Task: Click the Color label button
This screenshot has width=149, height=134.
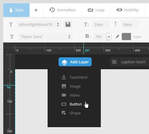Action: [137, 37]
